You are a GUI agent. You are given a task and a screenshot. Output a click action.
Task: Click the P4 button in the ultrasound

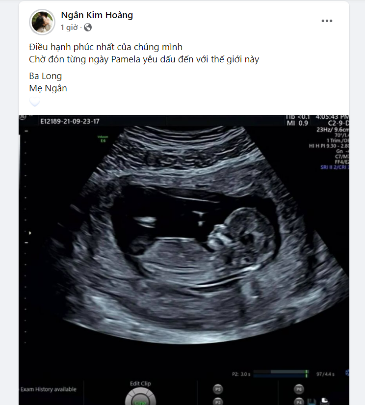[299, 402]
